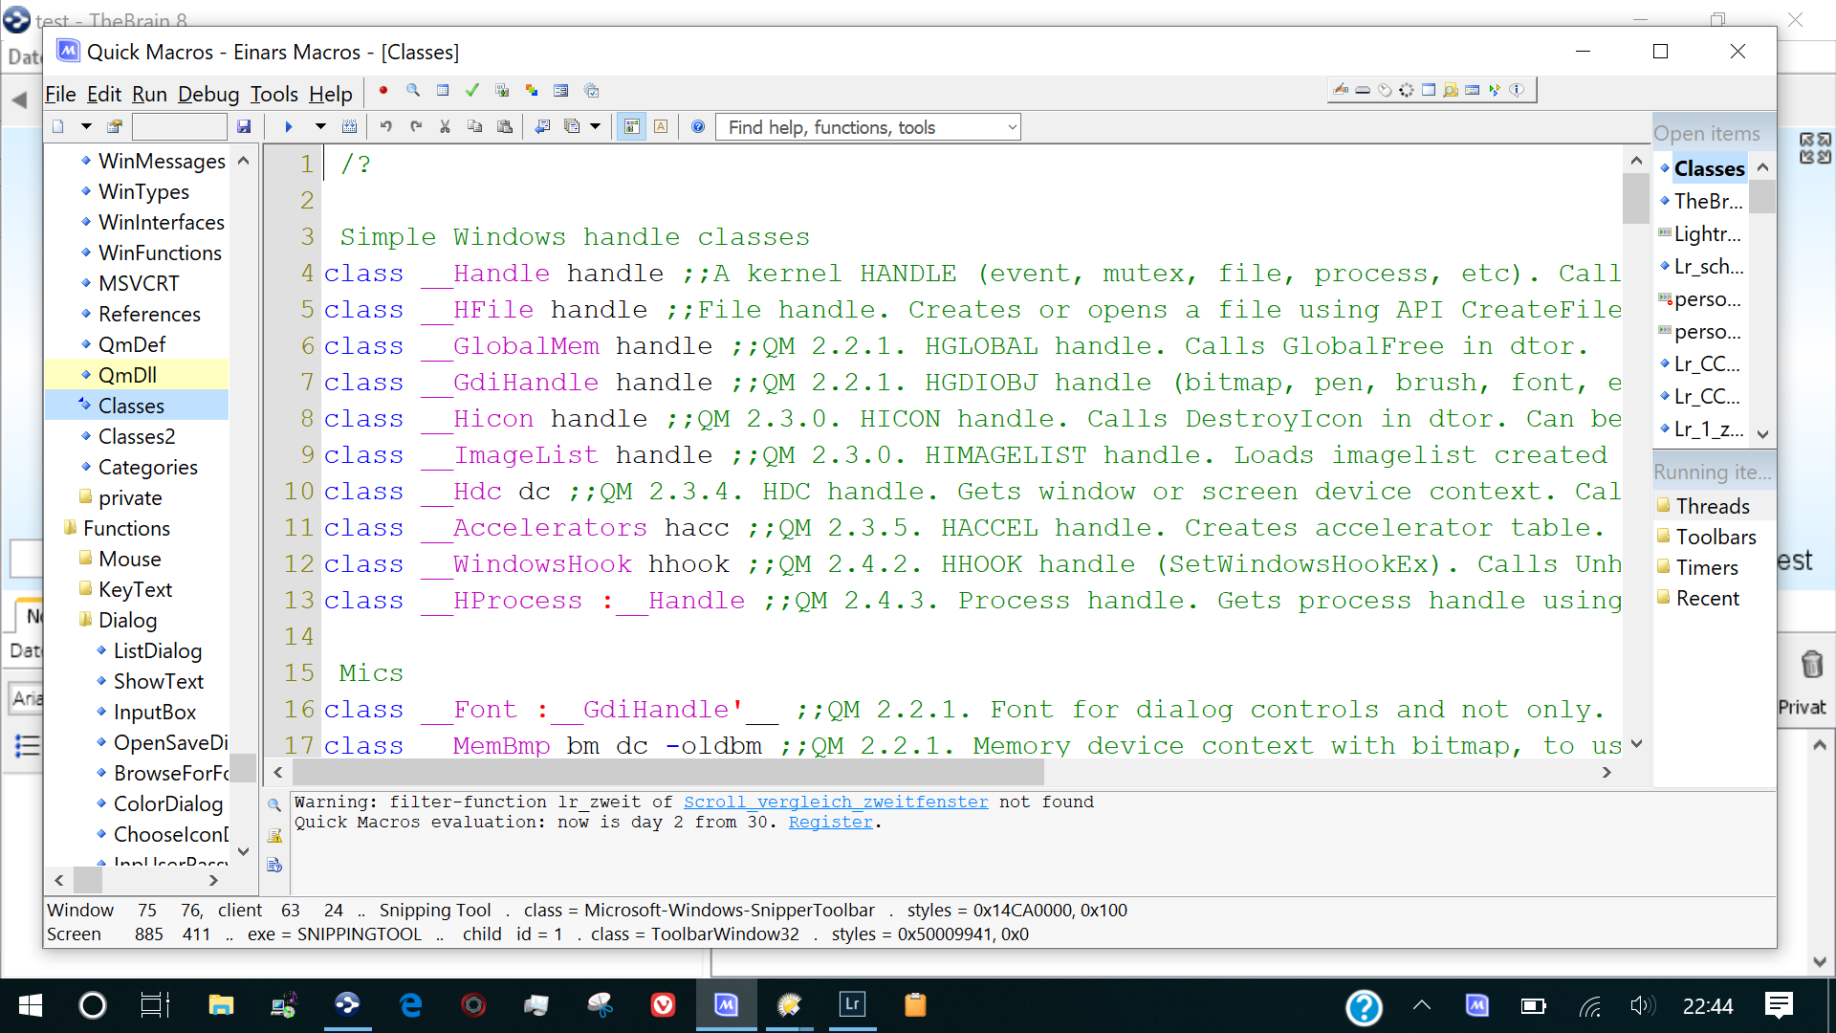Image resolution: width=1836 pixels, height=1033 pixels.
Task: Open the Debug menu
Action: (x=208, y=94)
